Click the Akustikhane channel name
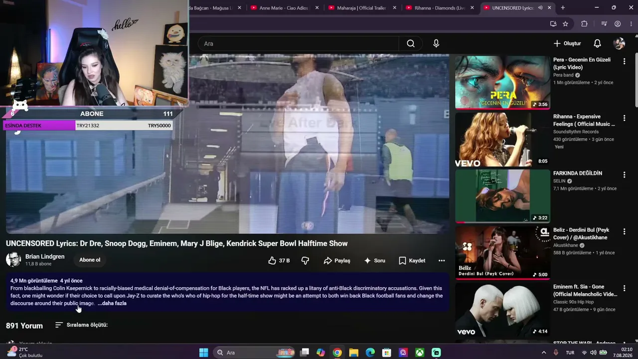This screenshot has height=359, width=638. tap(566, 246)
